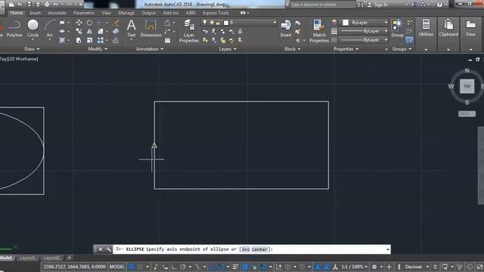Screen dimensions: 484x272
Task: Click the command line customize wrench icon
Action: 109,249
